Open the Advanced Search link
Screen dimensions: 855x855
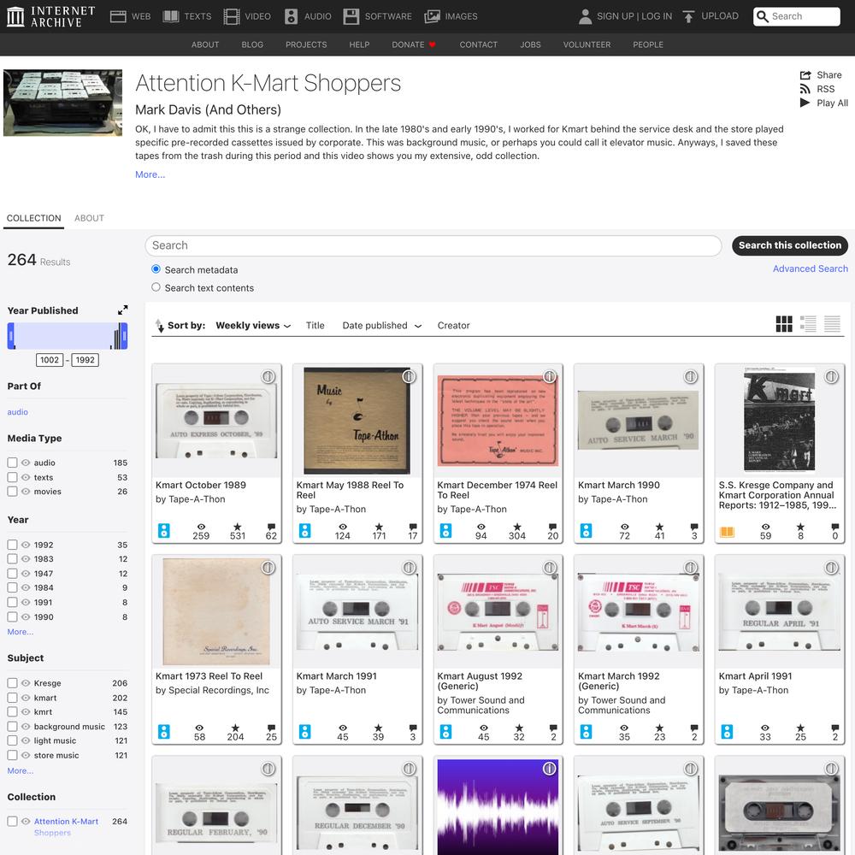pos(811,268)
